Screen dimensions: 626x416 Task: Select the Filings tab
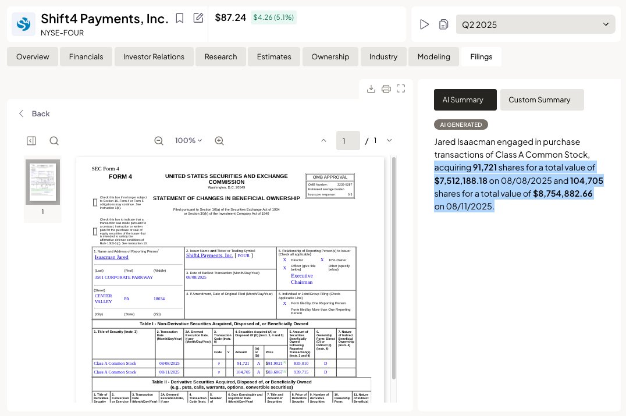click(x=481, y=56)
